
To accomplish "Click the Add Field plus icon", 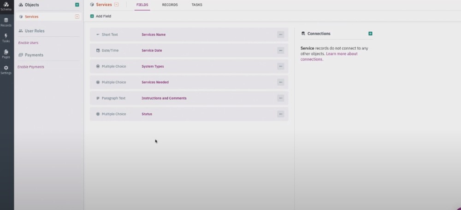I will click(x=92, y=16).
